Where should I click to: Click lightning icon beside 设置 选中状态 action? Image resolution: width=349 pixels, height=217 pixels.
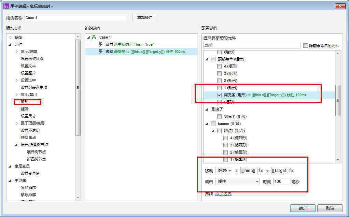pos(101,44)
